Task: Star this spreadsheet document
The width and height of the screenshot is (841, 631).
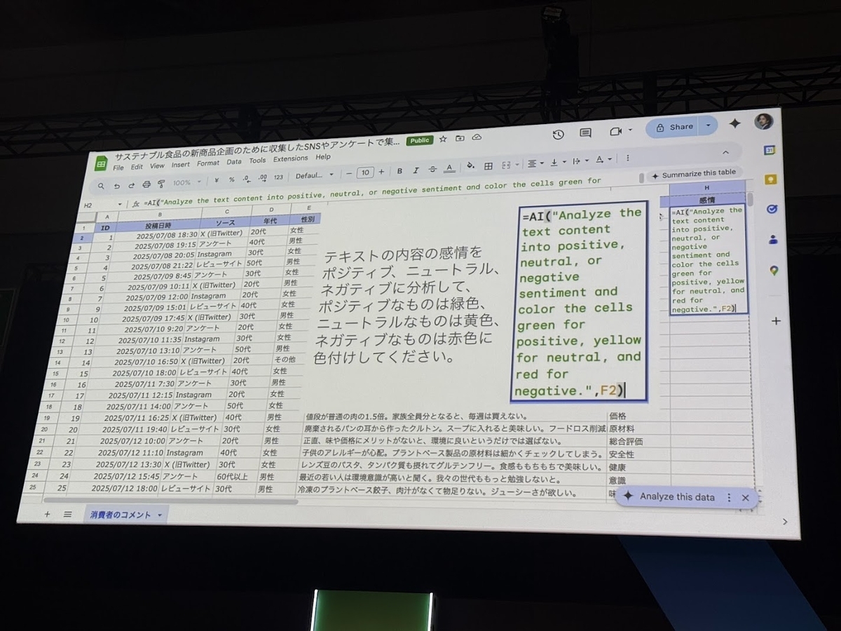Action: click(x=443, y=139)
